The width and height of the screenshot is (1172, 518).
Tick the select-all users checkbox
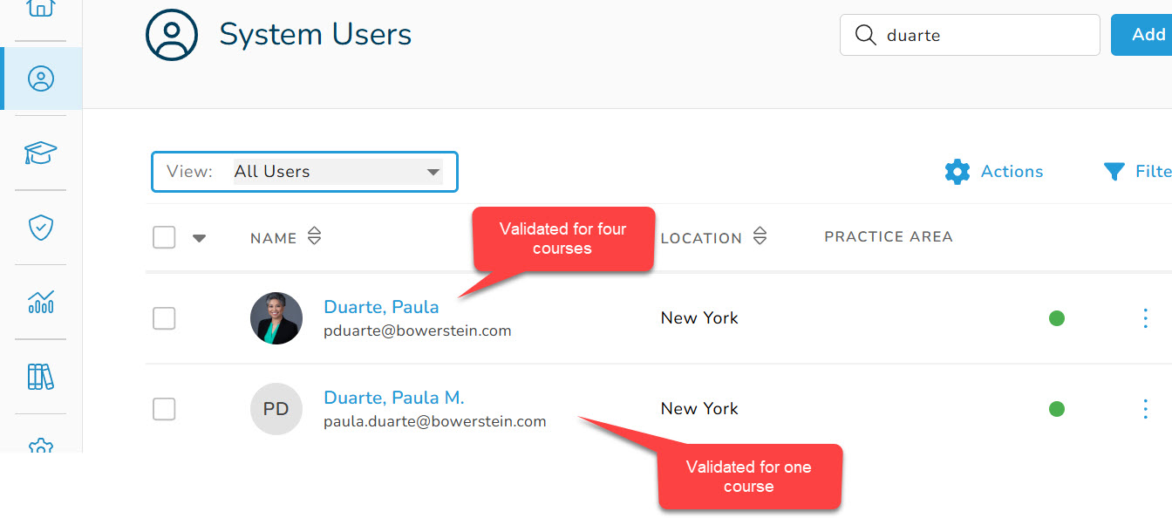coord(164,237)
